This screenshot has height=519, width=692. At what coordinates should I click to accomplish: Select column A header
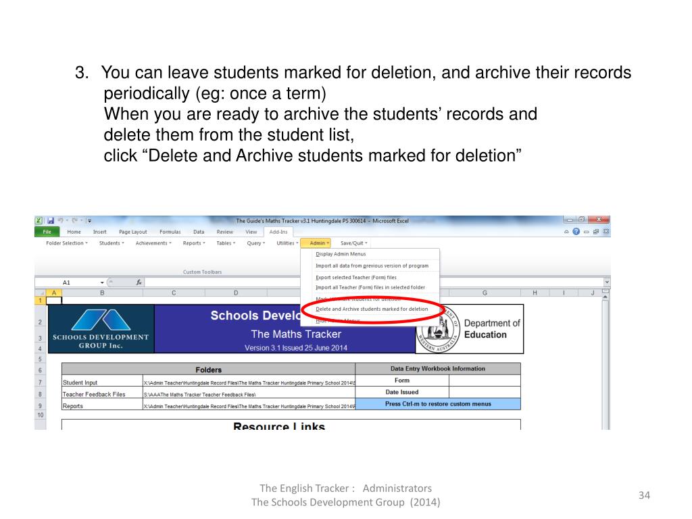coord(54,293)
